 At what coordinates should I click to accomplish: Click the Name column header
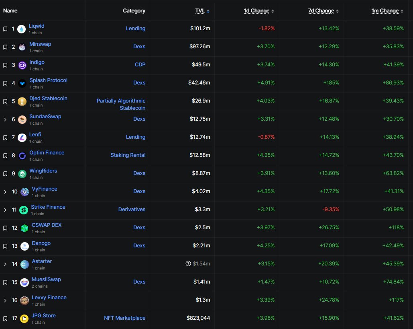(x=10, y=11)
